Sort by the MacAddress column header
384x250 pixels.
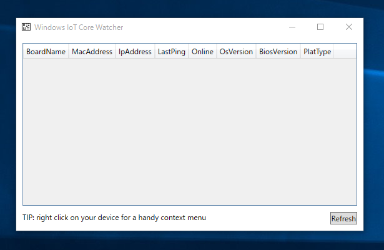92,52
